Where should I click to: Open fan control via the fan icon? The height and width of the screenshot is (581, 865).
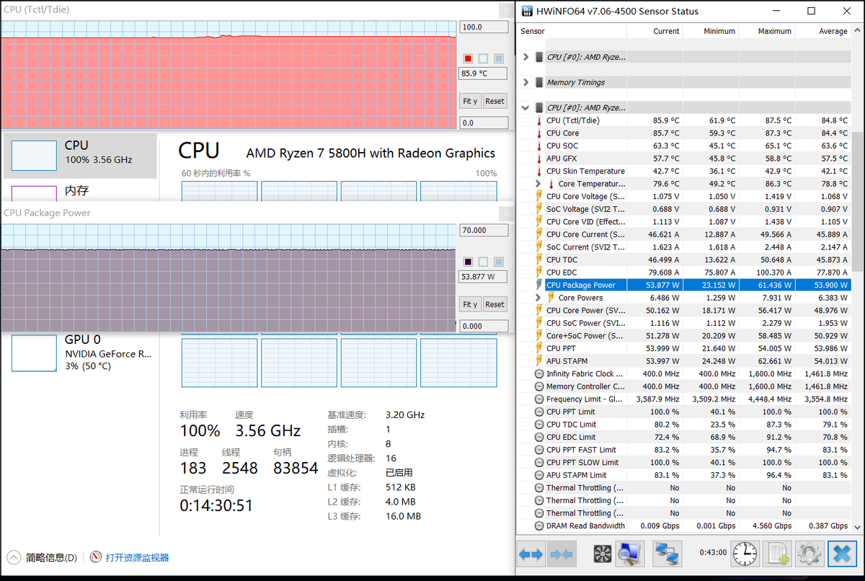[603, 554]
